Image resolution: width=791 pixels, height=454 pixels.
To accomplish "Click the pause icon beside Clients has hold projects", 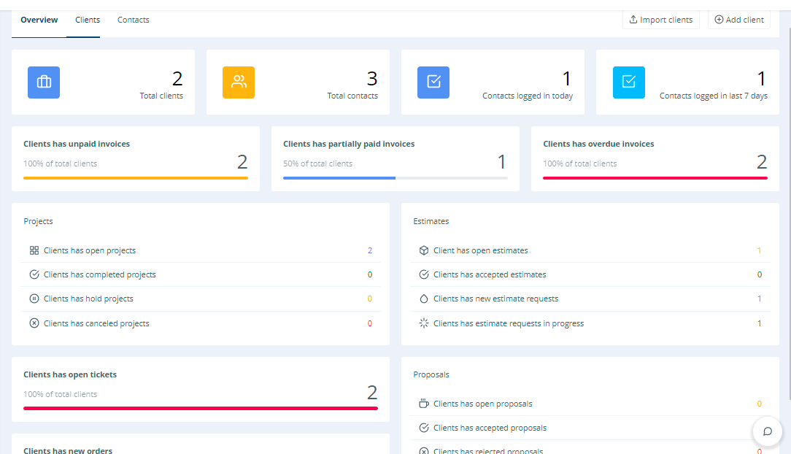I will click(34, 299).
